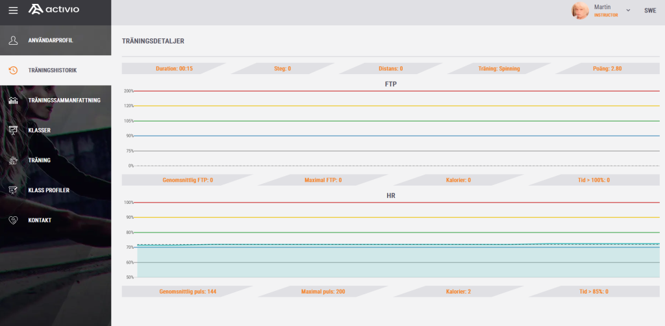Screen dimensions: 665x326
Task: Click the Träning group icon
Action: pos(13,160)
